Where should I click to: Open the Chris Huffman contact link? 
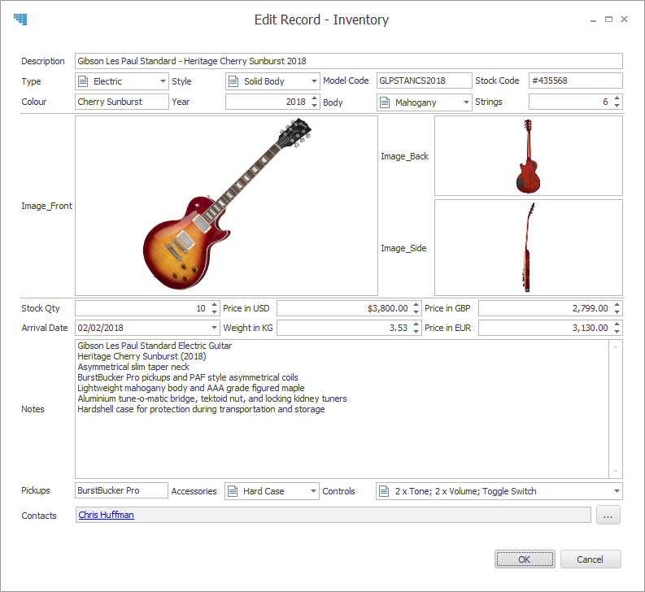[x=106, y=515]
